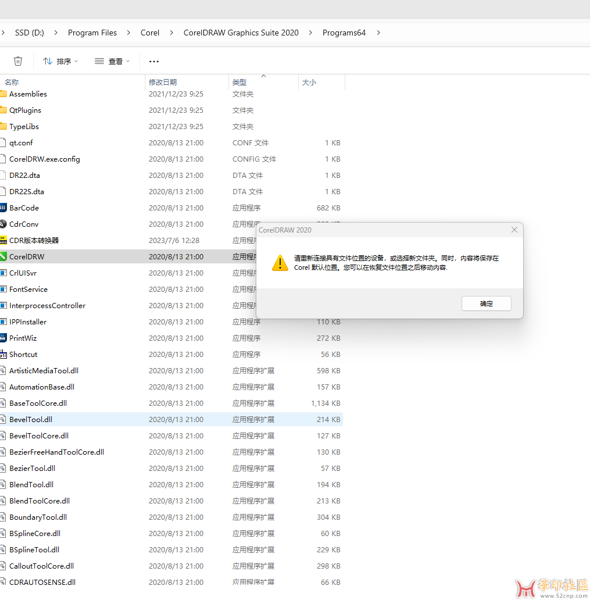Screen dimensions: 590x600
Task: Expand chevron after Corel in breadcrumb
Action: [171, 33]
